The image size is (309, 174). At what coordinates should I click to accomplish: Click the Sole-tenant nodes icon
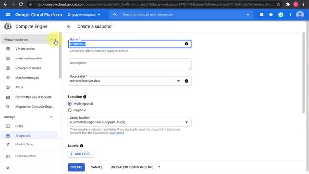click(8, 68)
